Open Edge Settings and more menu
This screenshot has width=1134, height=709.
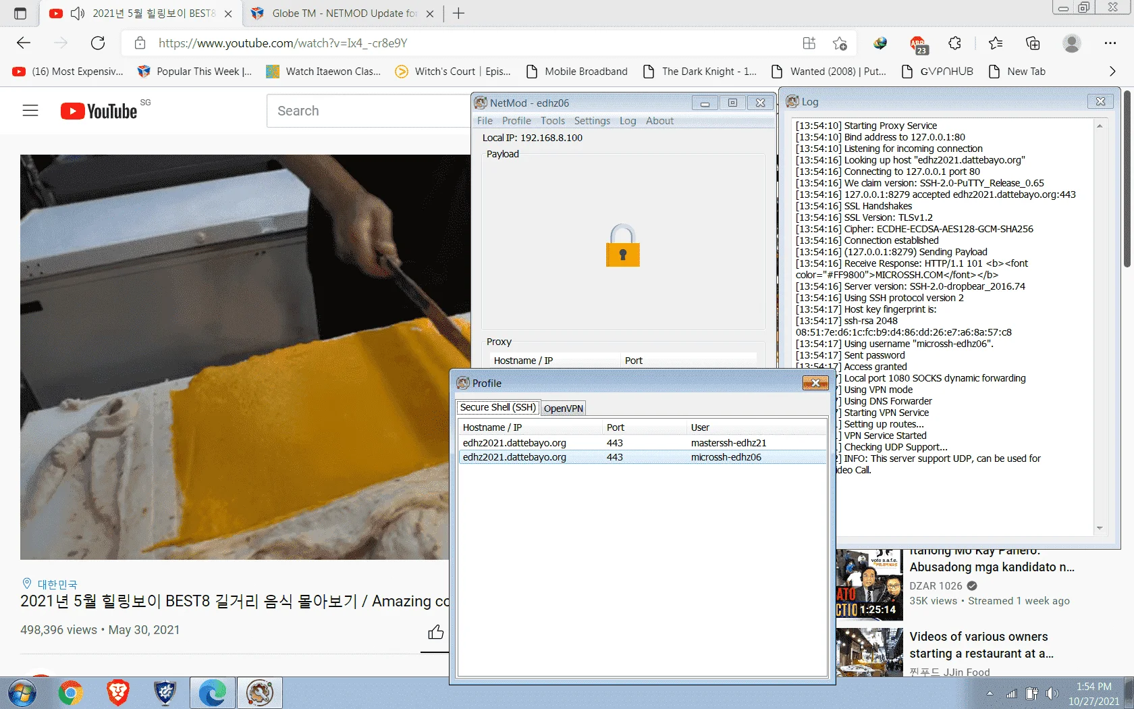(x=1110, y=43)
